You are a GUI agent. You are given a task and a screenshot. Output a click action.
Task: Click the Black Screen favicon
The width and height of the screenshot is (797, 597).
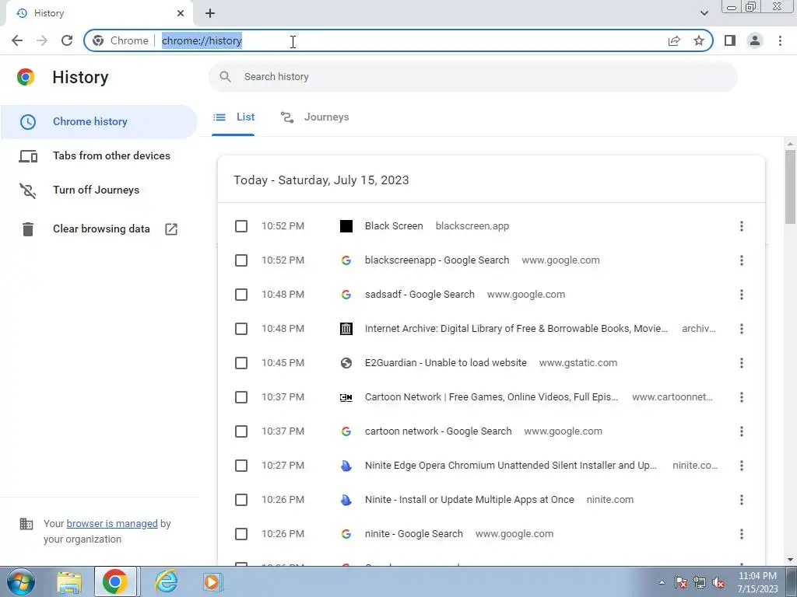(x=346, y=226)
